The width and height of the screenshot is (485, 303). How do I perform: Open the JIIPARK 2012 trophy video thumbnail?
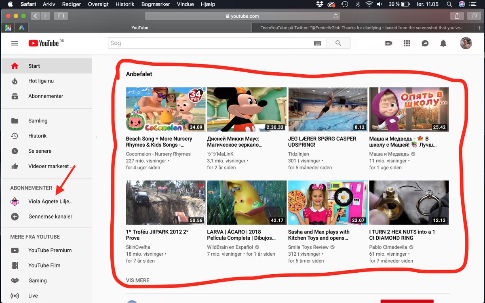[166, 203]
